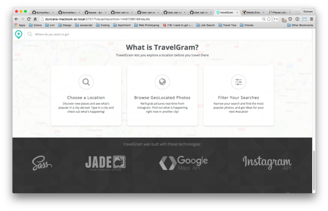
Task: Go back with the browser back arrow
Action: coord(16,19)
